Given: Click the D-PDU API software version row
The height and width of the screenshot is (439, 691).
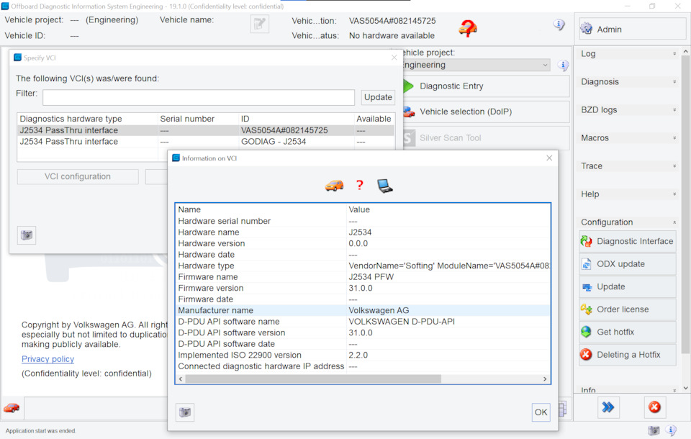Looking at the screenshot, I should tap(363, 332).
